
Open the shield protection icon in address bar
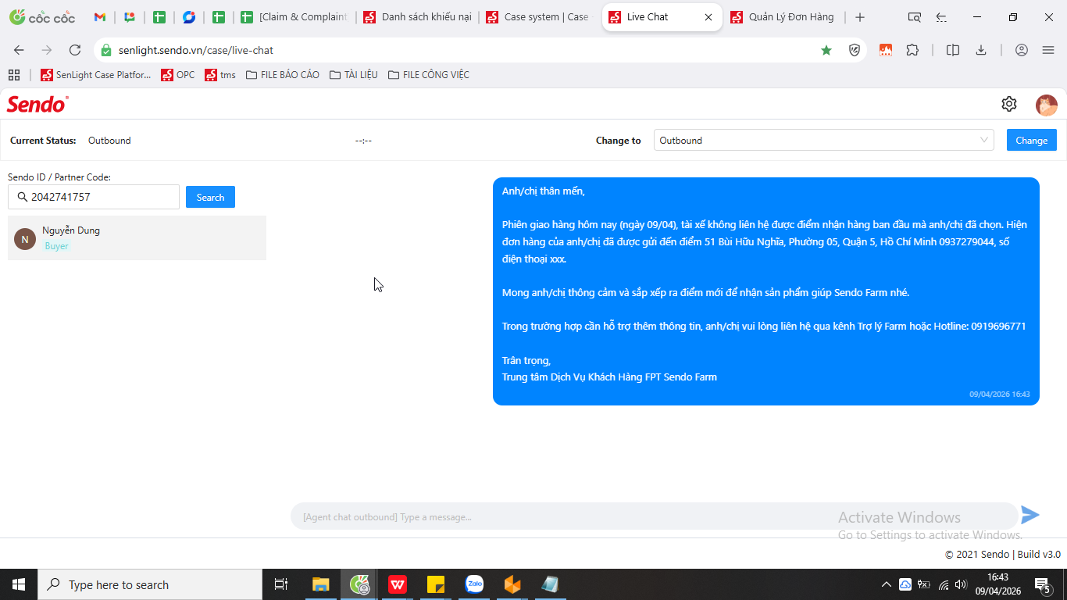coord(855,50)
